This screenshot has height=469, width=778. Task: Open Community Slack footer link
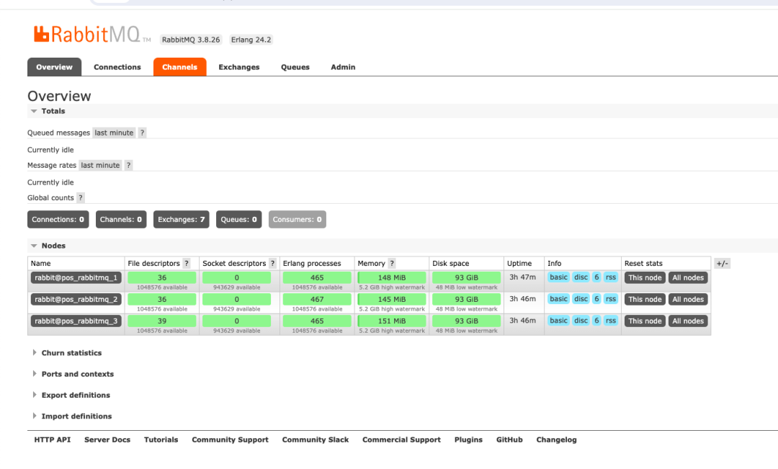coord(316,439)
